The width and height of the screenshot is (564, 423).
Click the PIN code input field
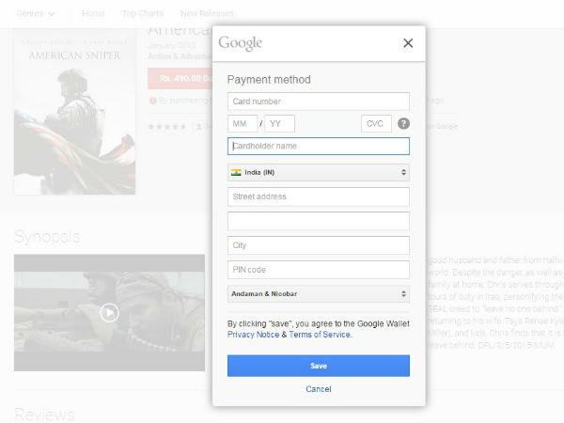319,270
